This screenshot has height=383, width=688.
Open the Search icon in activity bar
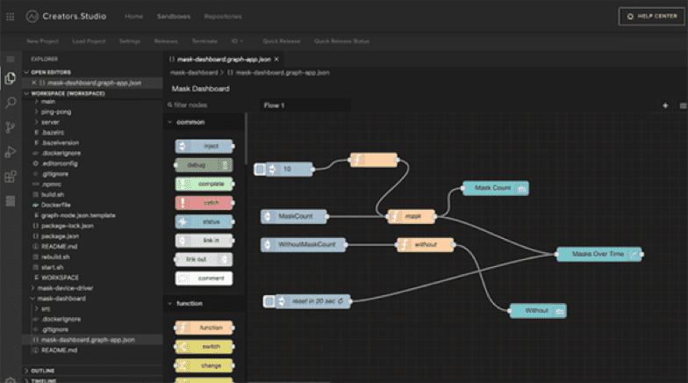tap(11, 103)
